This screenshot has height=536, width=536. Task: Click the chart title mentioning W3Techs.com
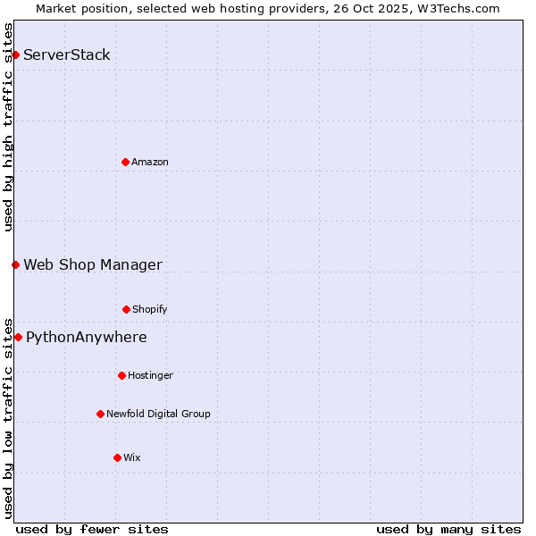click(x=268, y=8)
